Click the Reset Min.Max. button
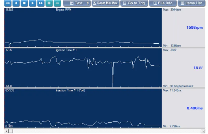This screenshot has width=208, height=134. pos(106,3)
